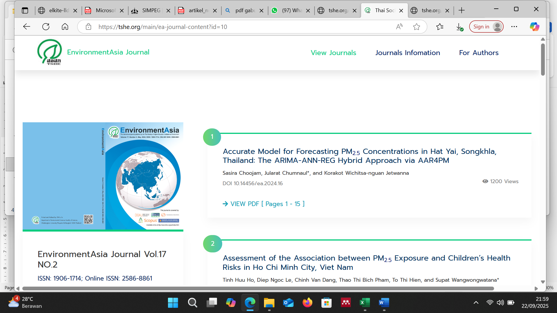Click the Read aloud icon in address bar
This screenshot has width=557, height=313.
click(x=399, y=27)
